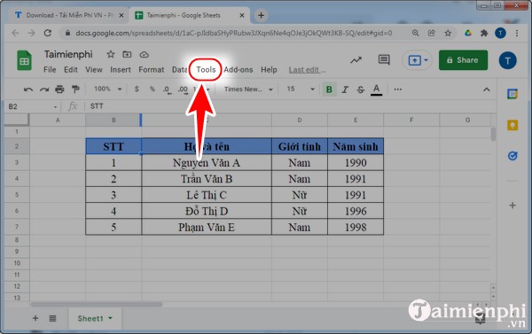This screenshot has height=334, width=532.
Task: Go back in the browser
Action: coord(15,33)
